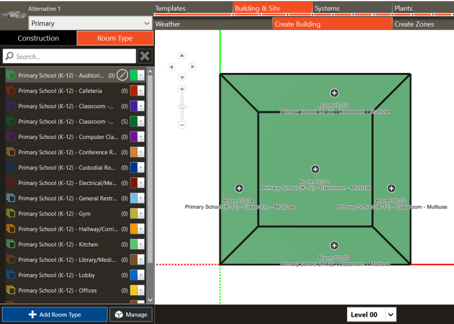Click the Custodial Room stack icon

click(11, 167)
